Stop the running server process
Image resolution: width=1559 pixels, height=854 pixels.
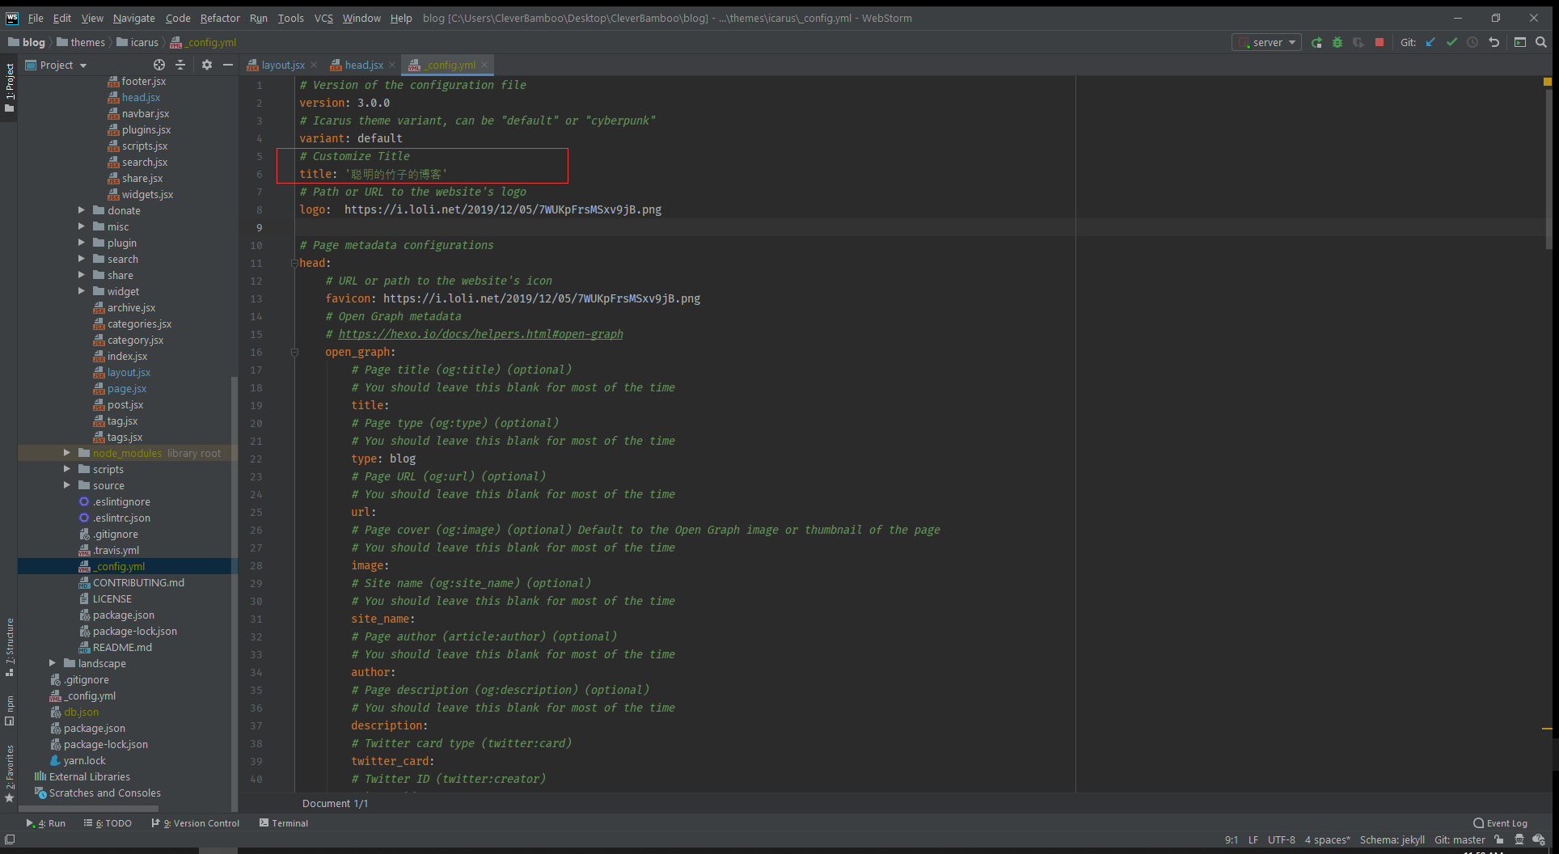click(1379, 42)
